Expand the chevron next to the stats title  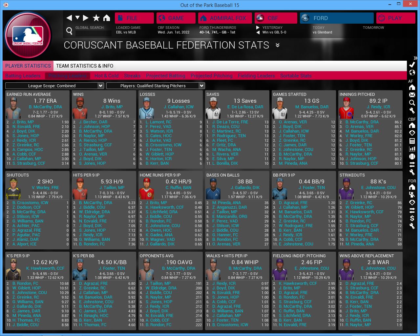click(278, 45)
